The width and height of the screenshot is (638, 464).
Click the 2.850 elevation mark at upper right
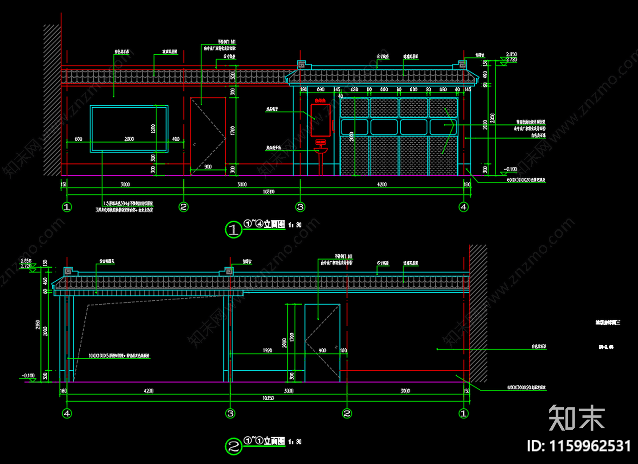pos(511,54)
